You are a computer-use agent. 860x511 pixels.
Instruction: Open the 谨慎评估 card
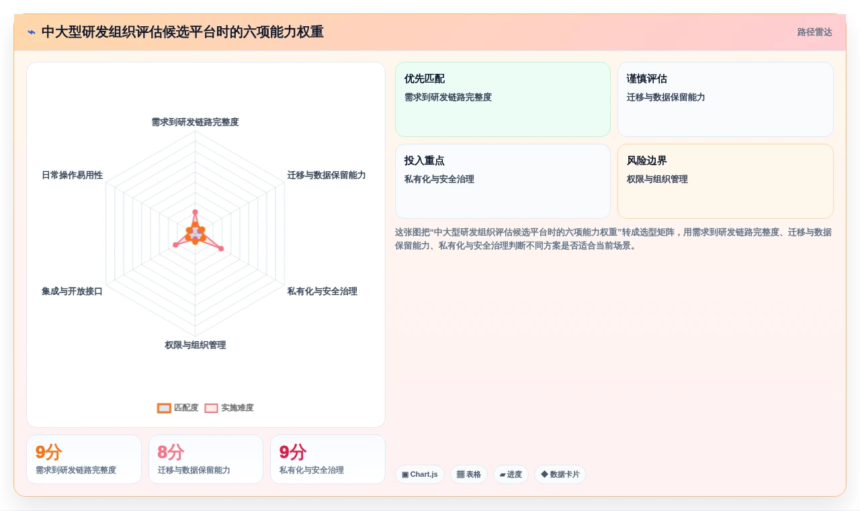click(726, 99)
